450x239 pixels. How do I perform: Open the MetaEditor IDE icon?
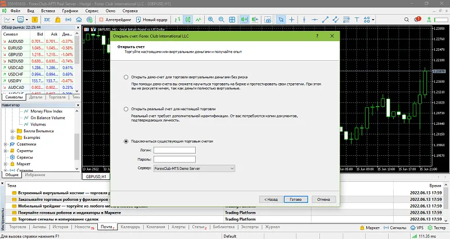pyautogui.click(x=47, y=20)
